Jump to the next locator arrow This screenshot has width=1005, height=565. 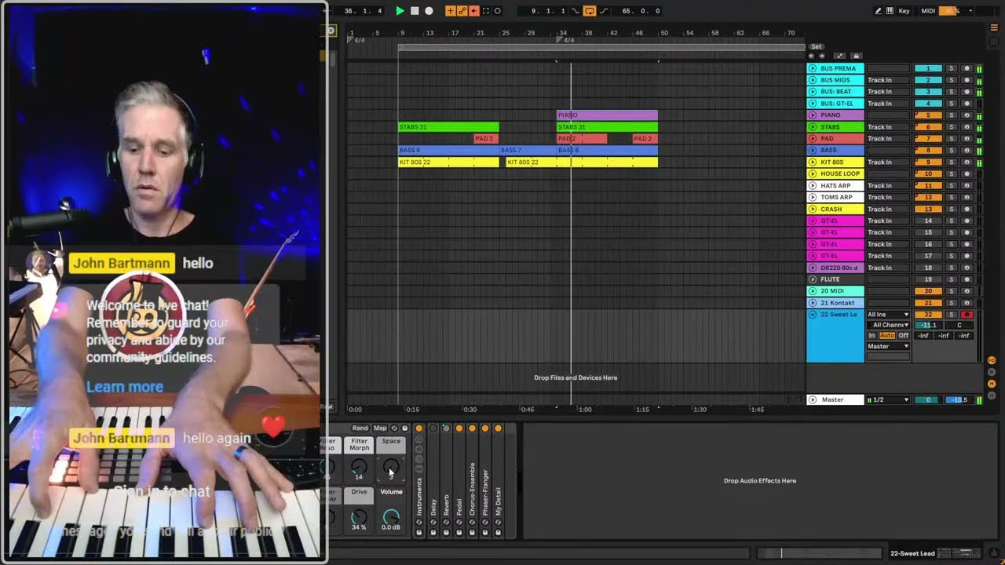coord(822,56)
